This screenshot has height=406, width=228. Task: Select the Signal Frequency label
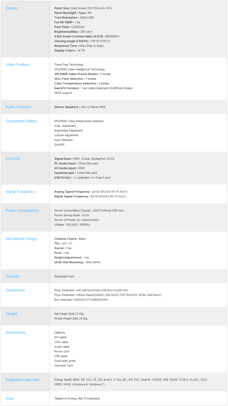point(20,192)
